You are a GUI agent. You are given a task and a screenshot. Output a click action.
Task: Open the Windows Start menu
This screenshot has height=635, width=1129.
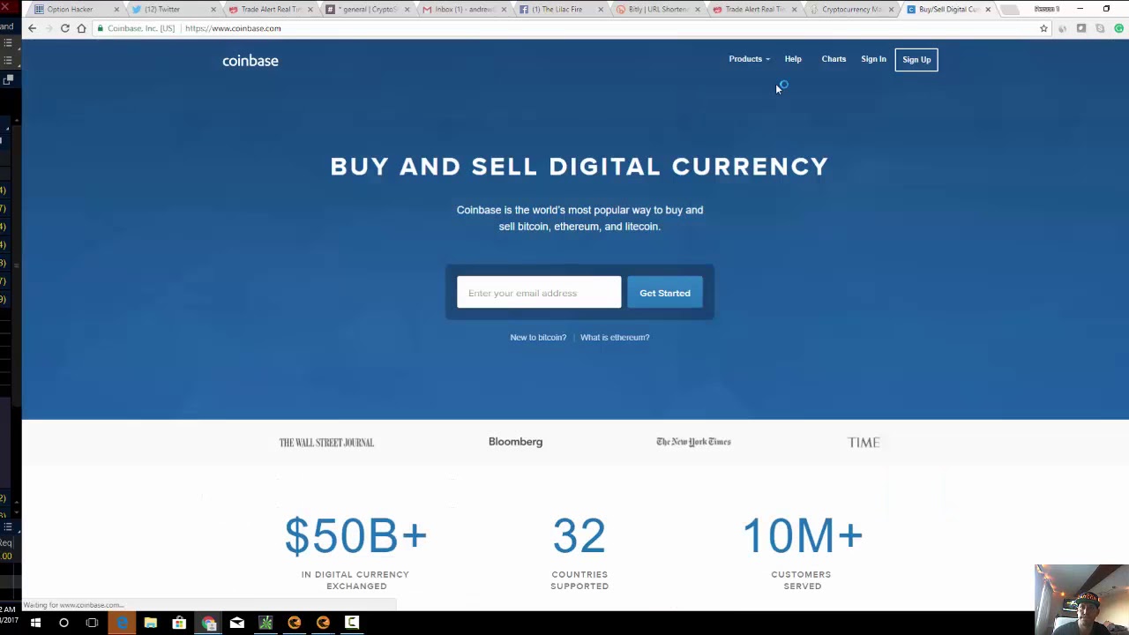click(x=35, y=623)
